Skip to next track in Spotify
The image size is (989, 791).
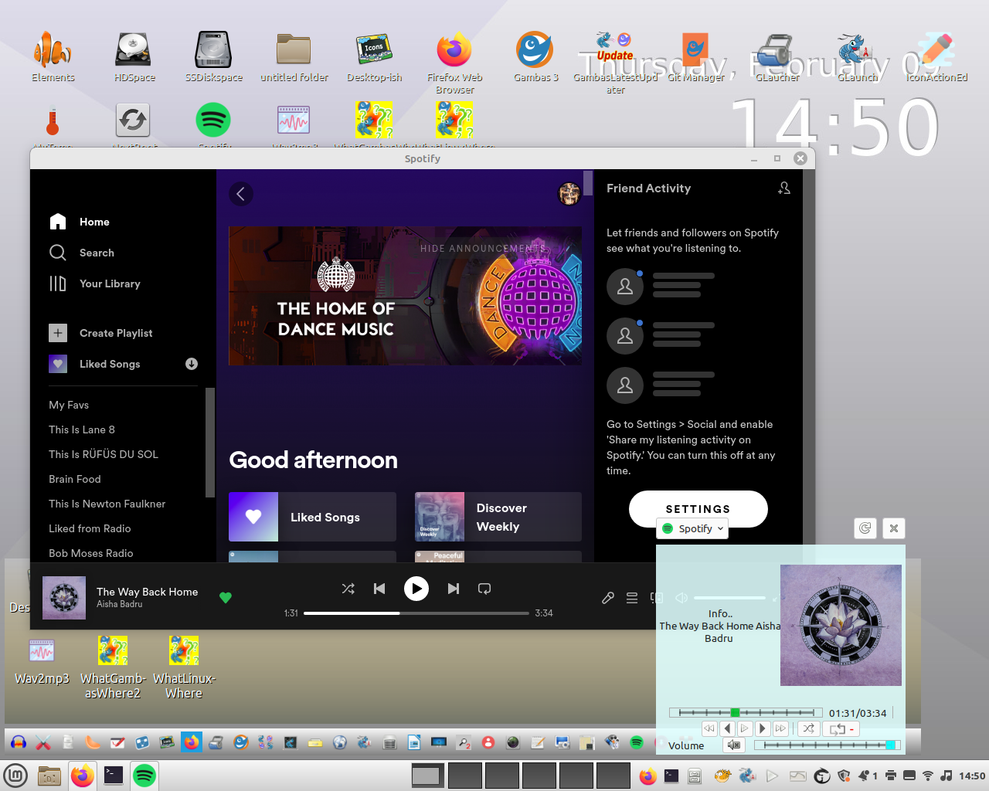(454, 589)
